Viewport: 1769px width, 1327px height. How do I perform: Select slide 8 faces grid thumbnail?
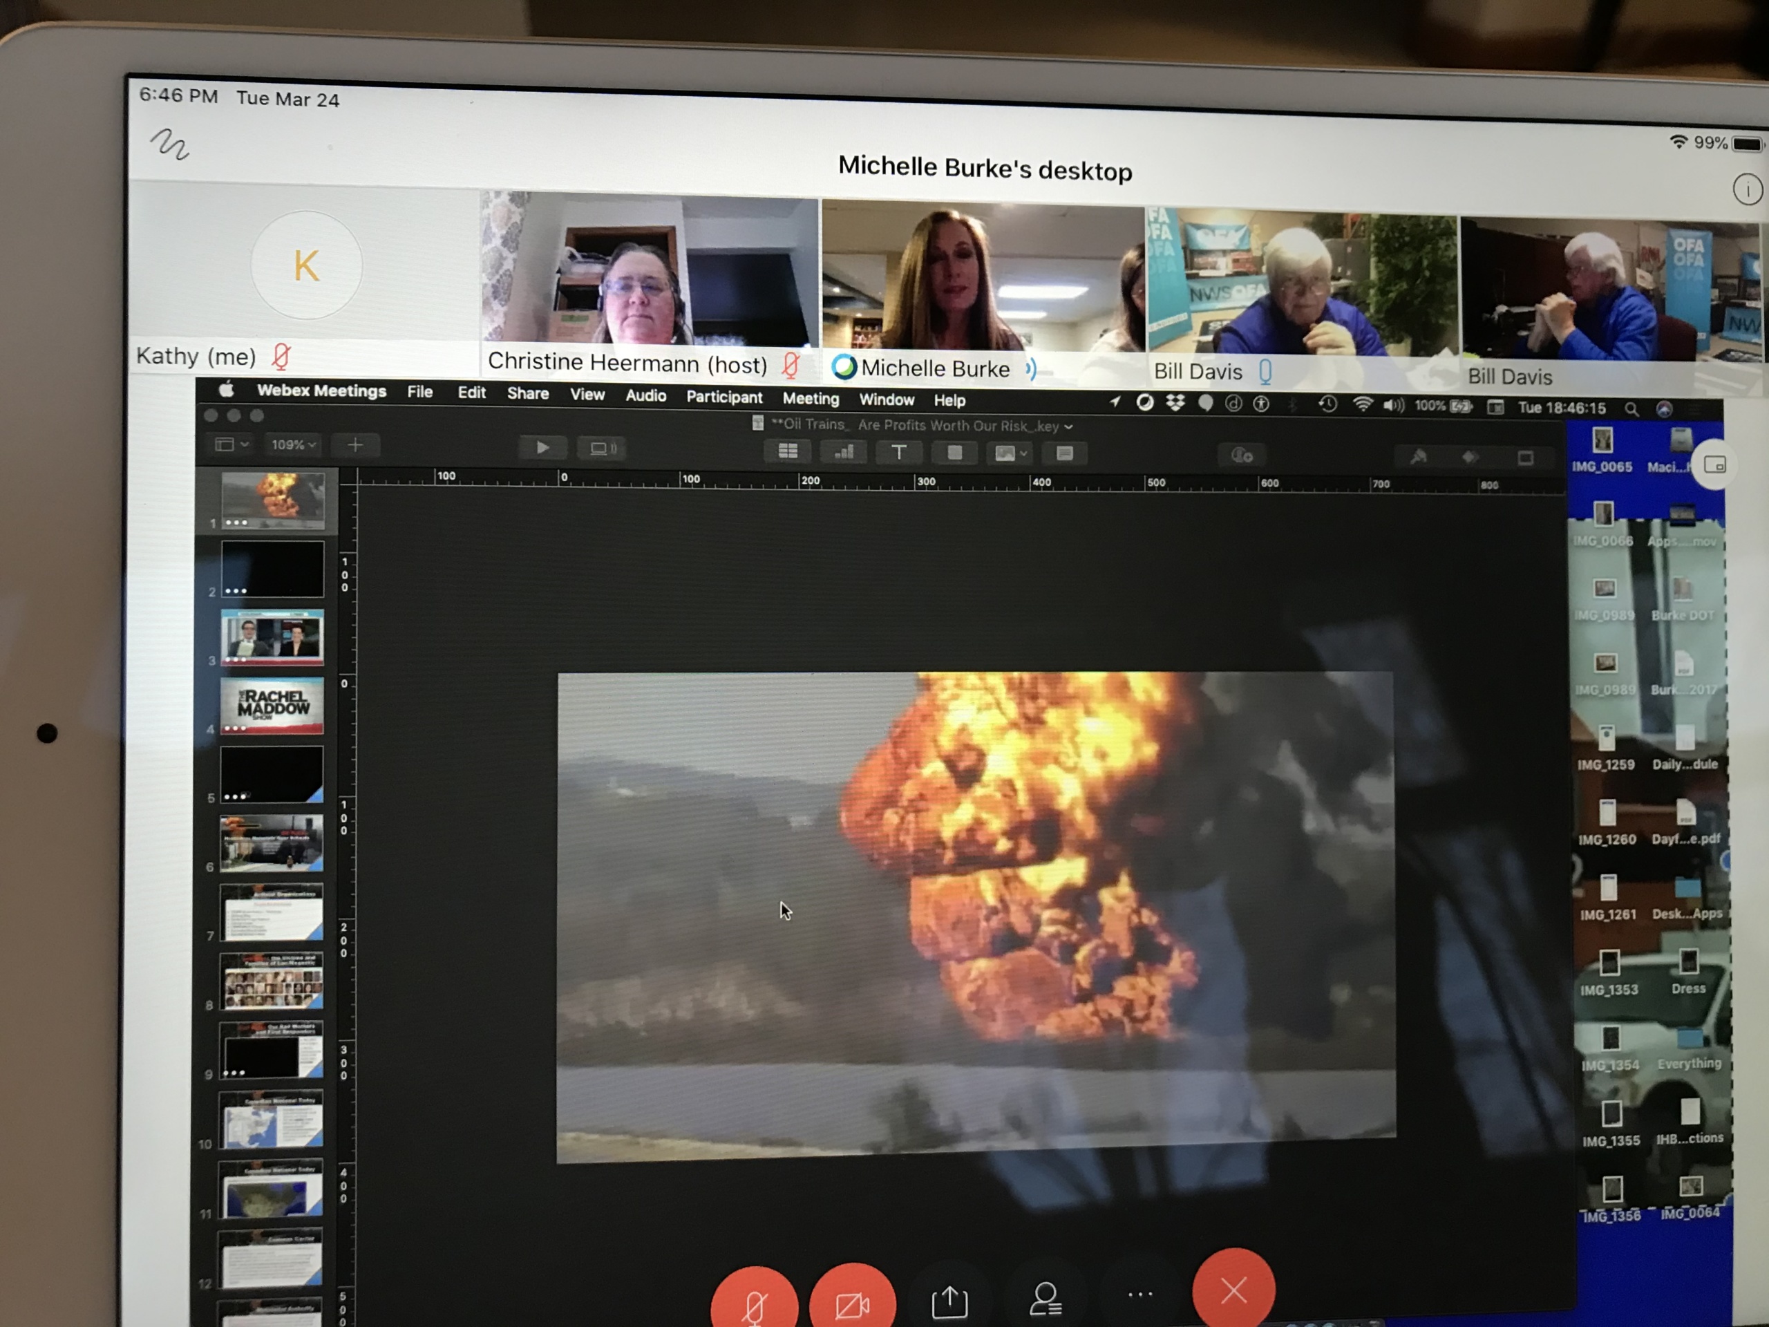[x=272, y=981]
